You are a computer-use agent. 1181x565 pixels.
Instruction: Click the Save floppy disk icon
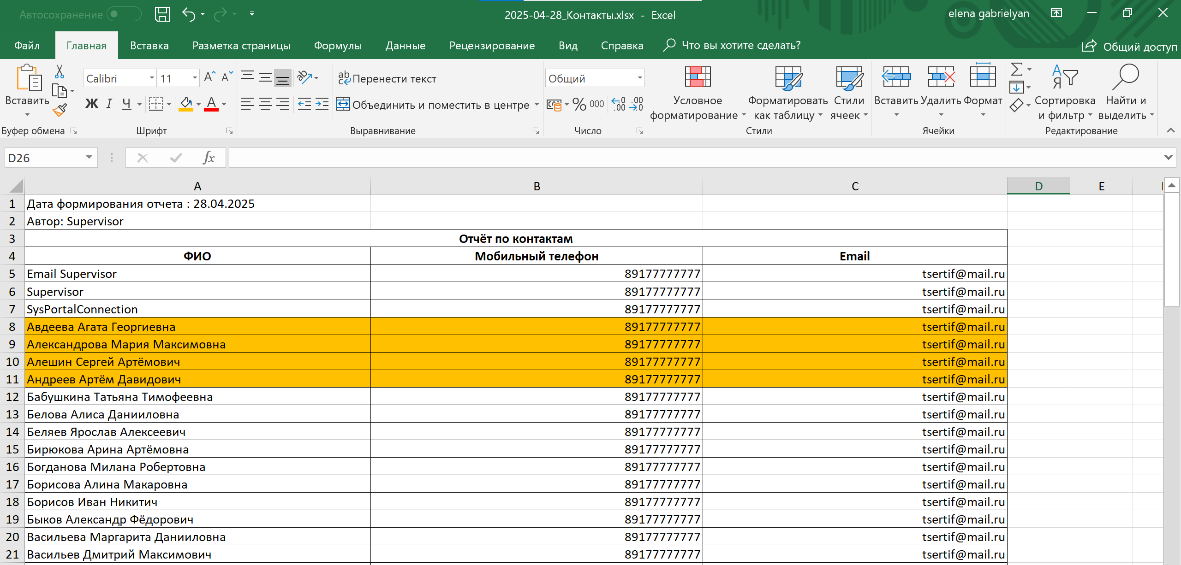click(162, 14)
